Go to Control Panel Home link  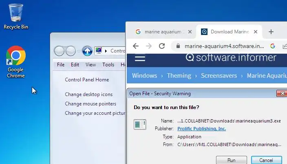[87, 80]
